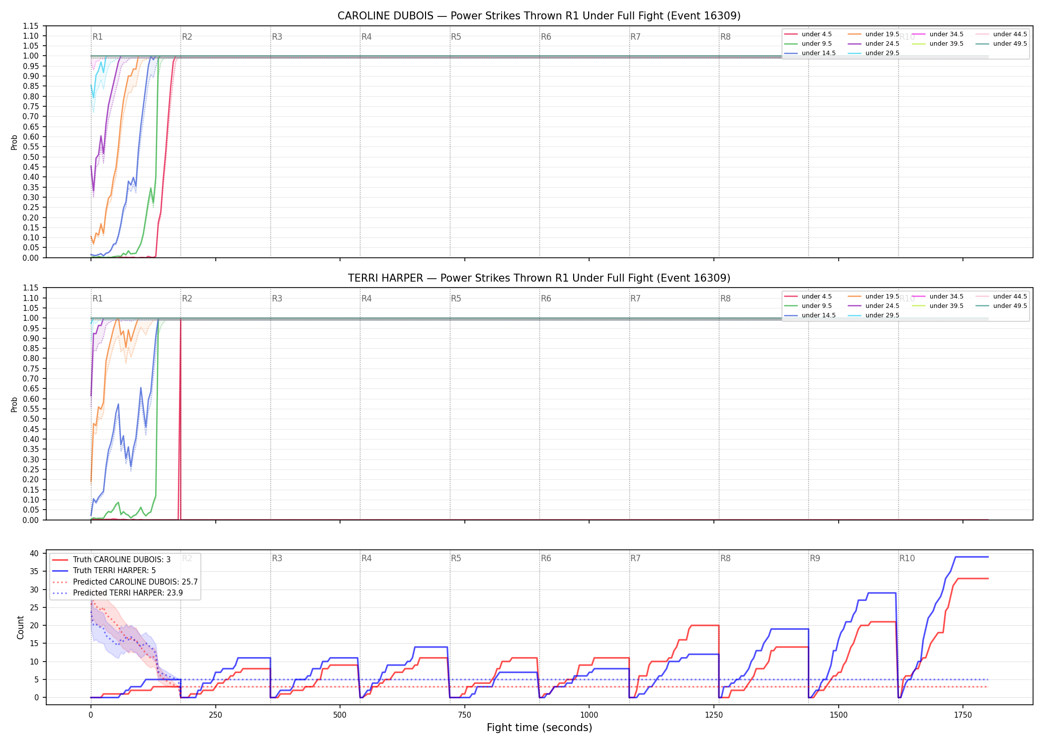Click the 250 tick label on the x-axis

click(215, 715)
